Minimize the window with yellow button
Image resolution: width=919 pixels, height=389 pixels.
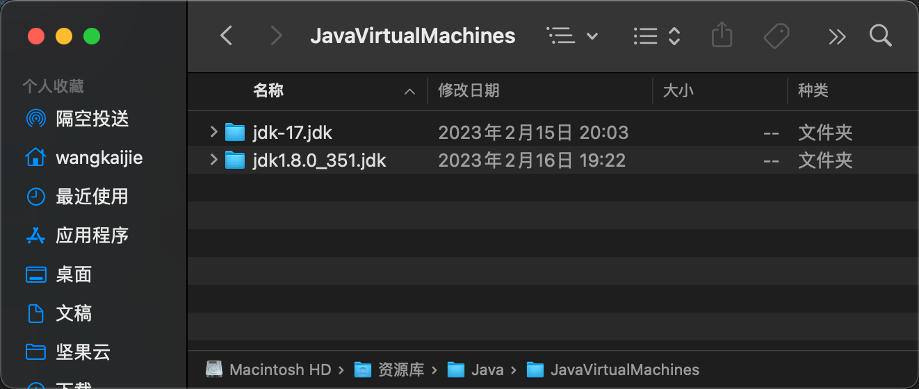[x=64, y=36]
